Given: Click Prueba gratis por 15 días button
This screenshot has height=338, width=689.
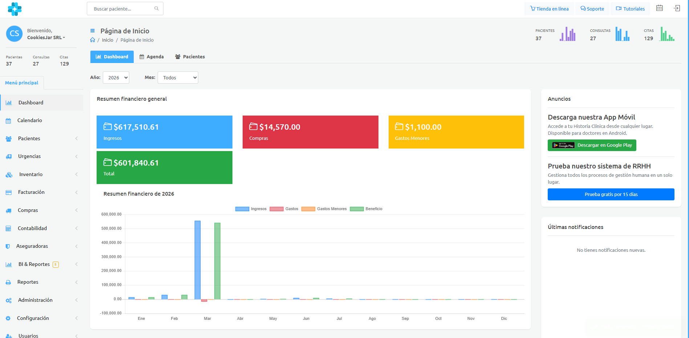Looking at the screenshot, I should [611, 194].
